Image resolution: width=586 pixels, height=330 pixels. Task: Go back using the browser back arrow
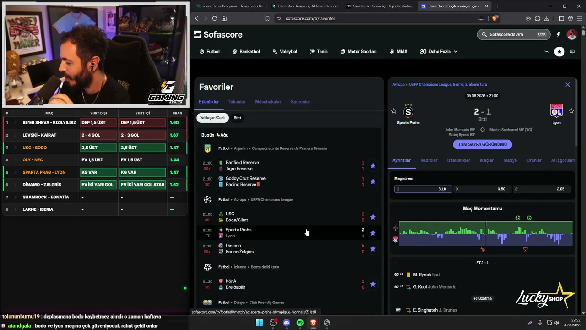(x=197, y=18)
